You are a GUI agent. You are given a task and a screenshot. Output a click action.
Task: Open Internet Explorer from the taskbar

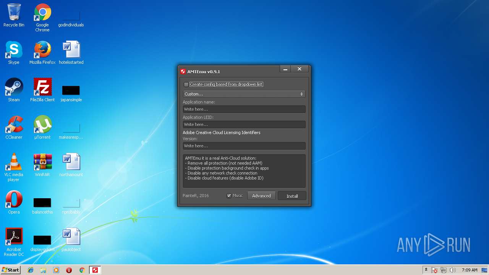pyautogui.click(x=31, y=270)
